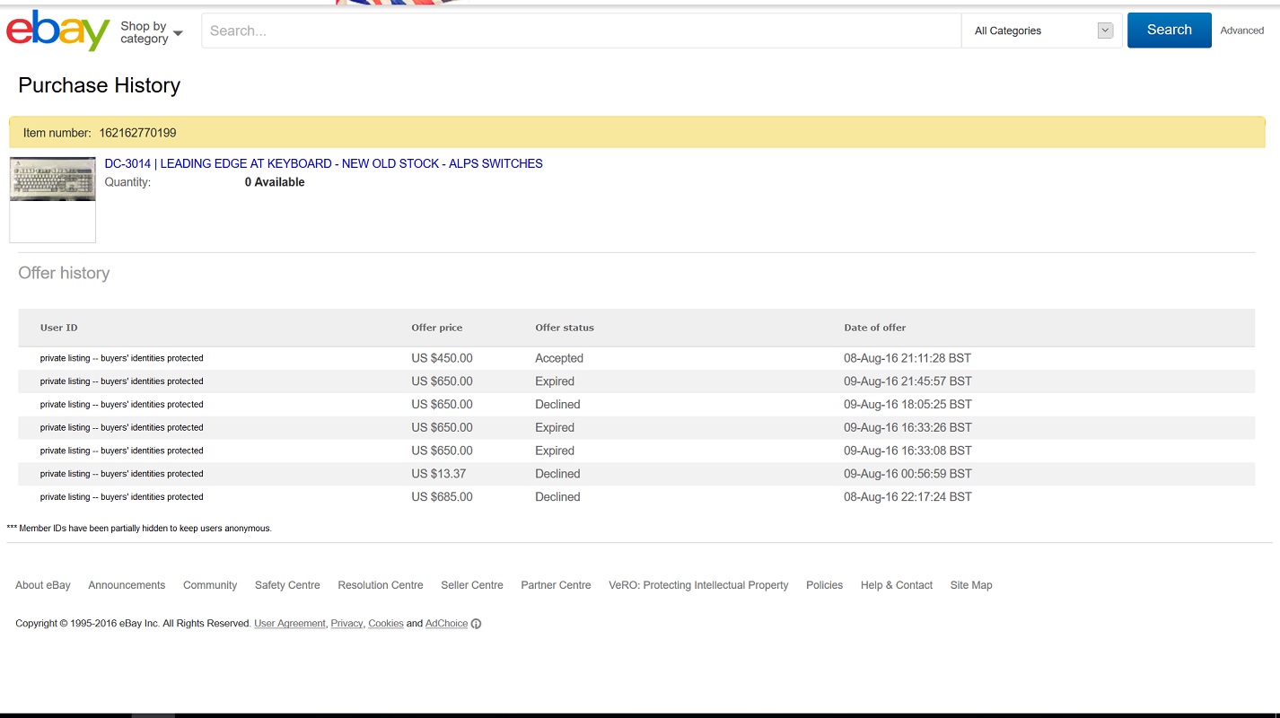Viewport: 1280px width, 718px height.
Task: Visit the Community footer link
Action: point(210,585)
